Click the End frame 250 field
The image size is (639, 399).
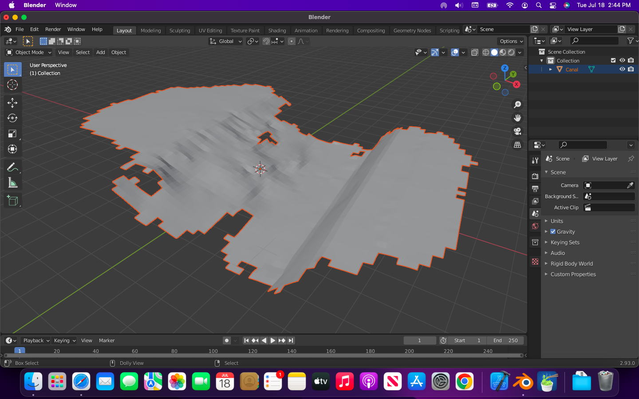pos(505,340)
